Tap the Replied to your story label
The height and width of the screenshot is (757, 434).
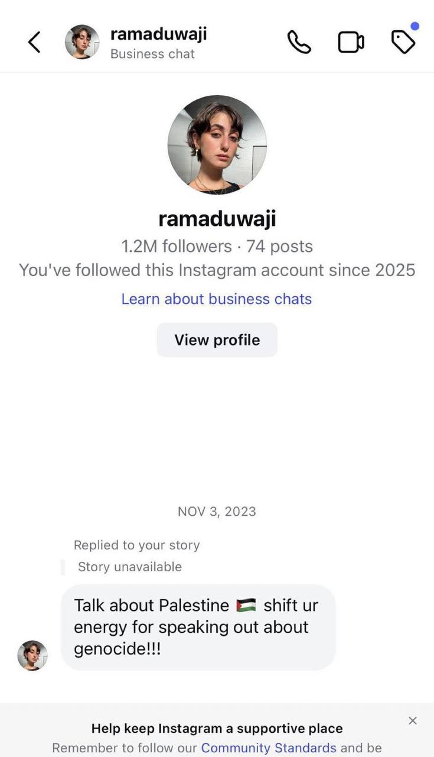tap(137, 545)
